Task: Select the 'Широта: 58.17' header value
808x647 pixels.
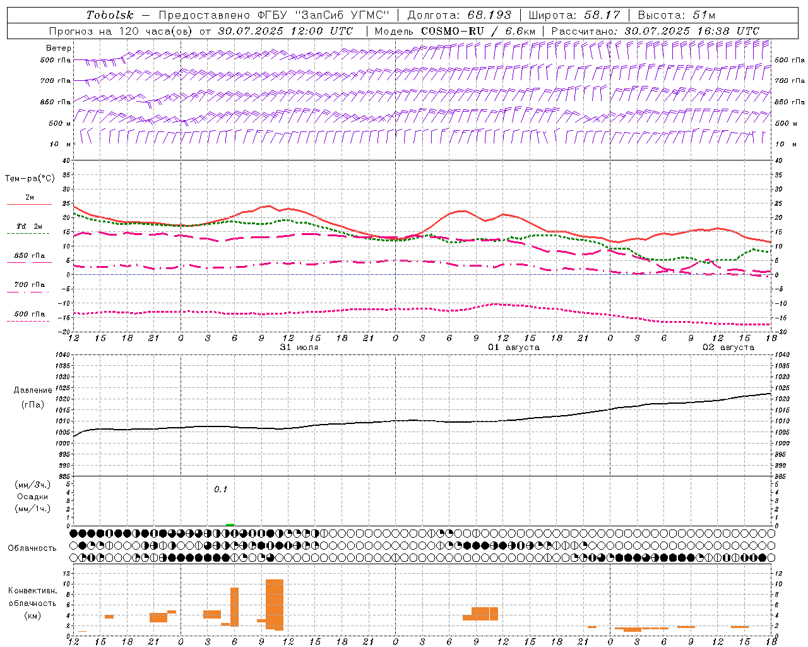Action: click(x=574, y=15)
